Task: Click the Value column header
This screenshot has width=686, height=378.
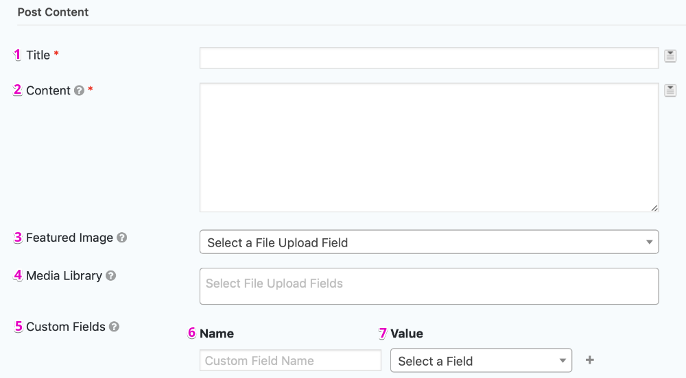Action: pyautogui.click(x=407, y=333)
